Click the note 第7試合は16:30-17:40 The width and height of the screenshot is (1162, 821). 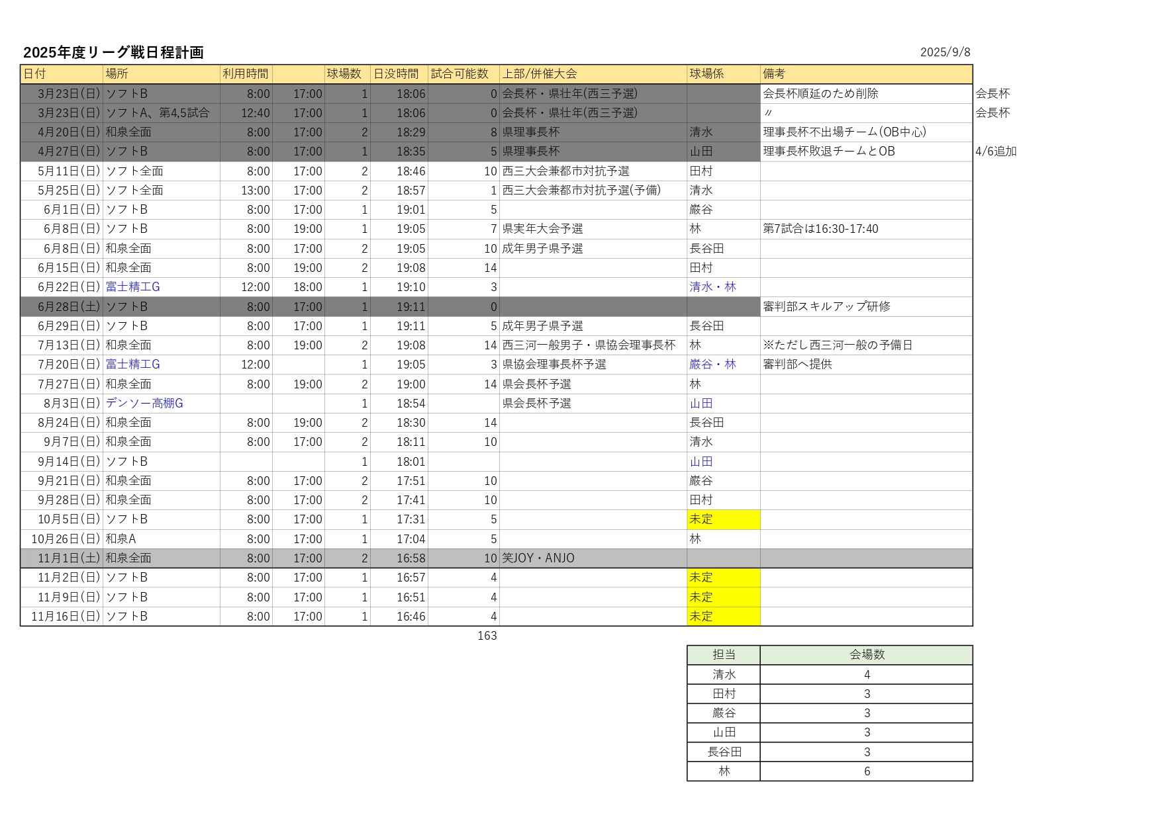[x=820, y=229]
